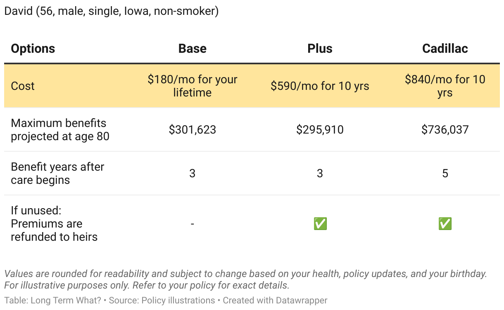
Task: Select the Cadillac column header
Action: coord(445,49)
